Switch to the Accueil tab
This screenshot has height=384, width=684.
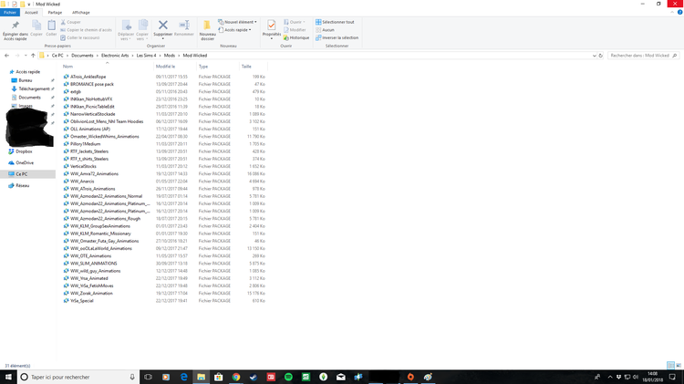pos(31,12)
